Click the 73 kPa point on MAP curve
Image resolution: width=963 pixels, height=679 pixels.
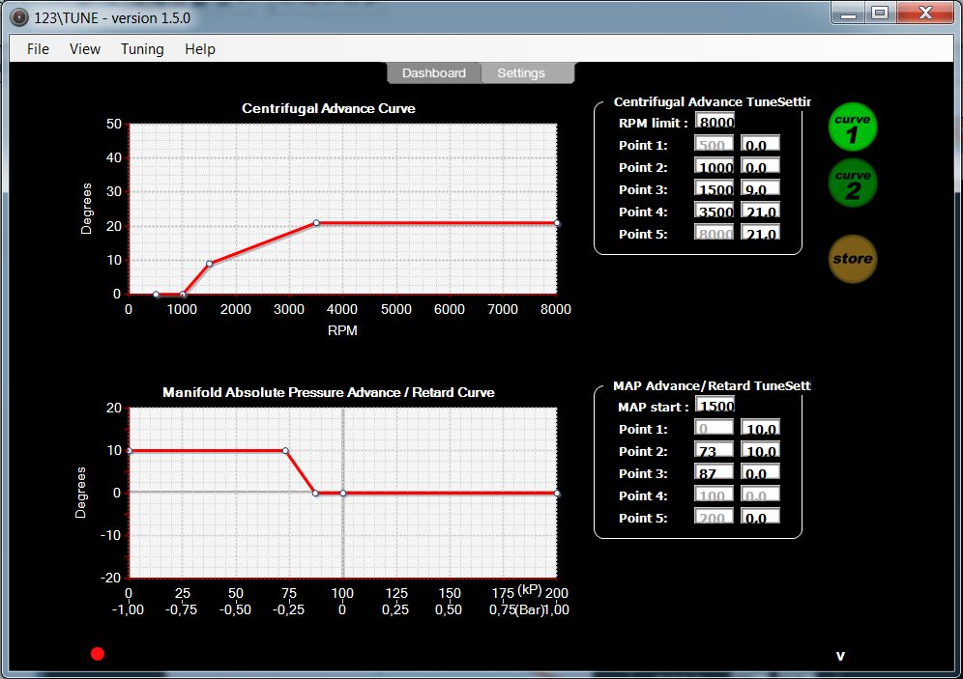pos(285,451)
